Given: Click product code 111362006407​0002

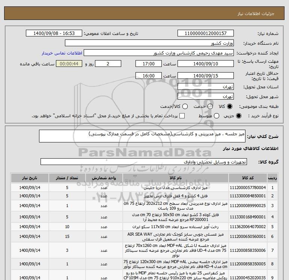Looking at the screenshot, I should [248, 227].
